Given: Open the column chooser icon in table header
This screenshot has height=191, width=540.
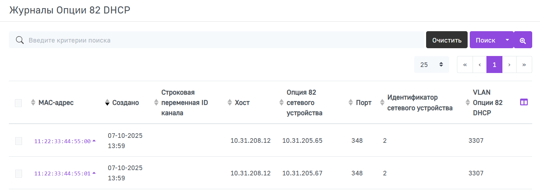Looking at the screenshot, I should pos(524,102).
